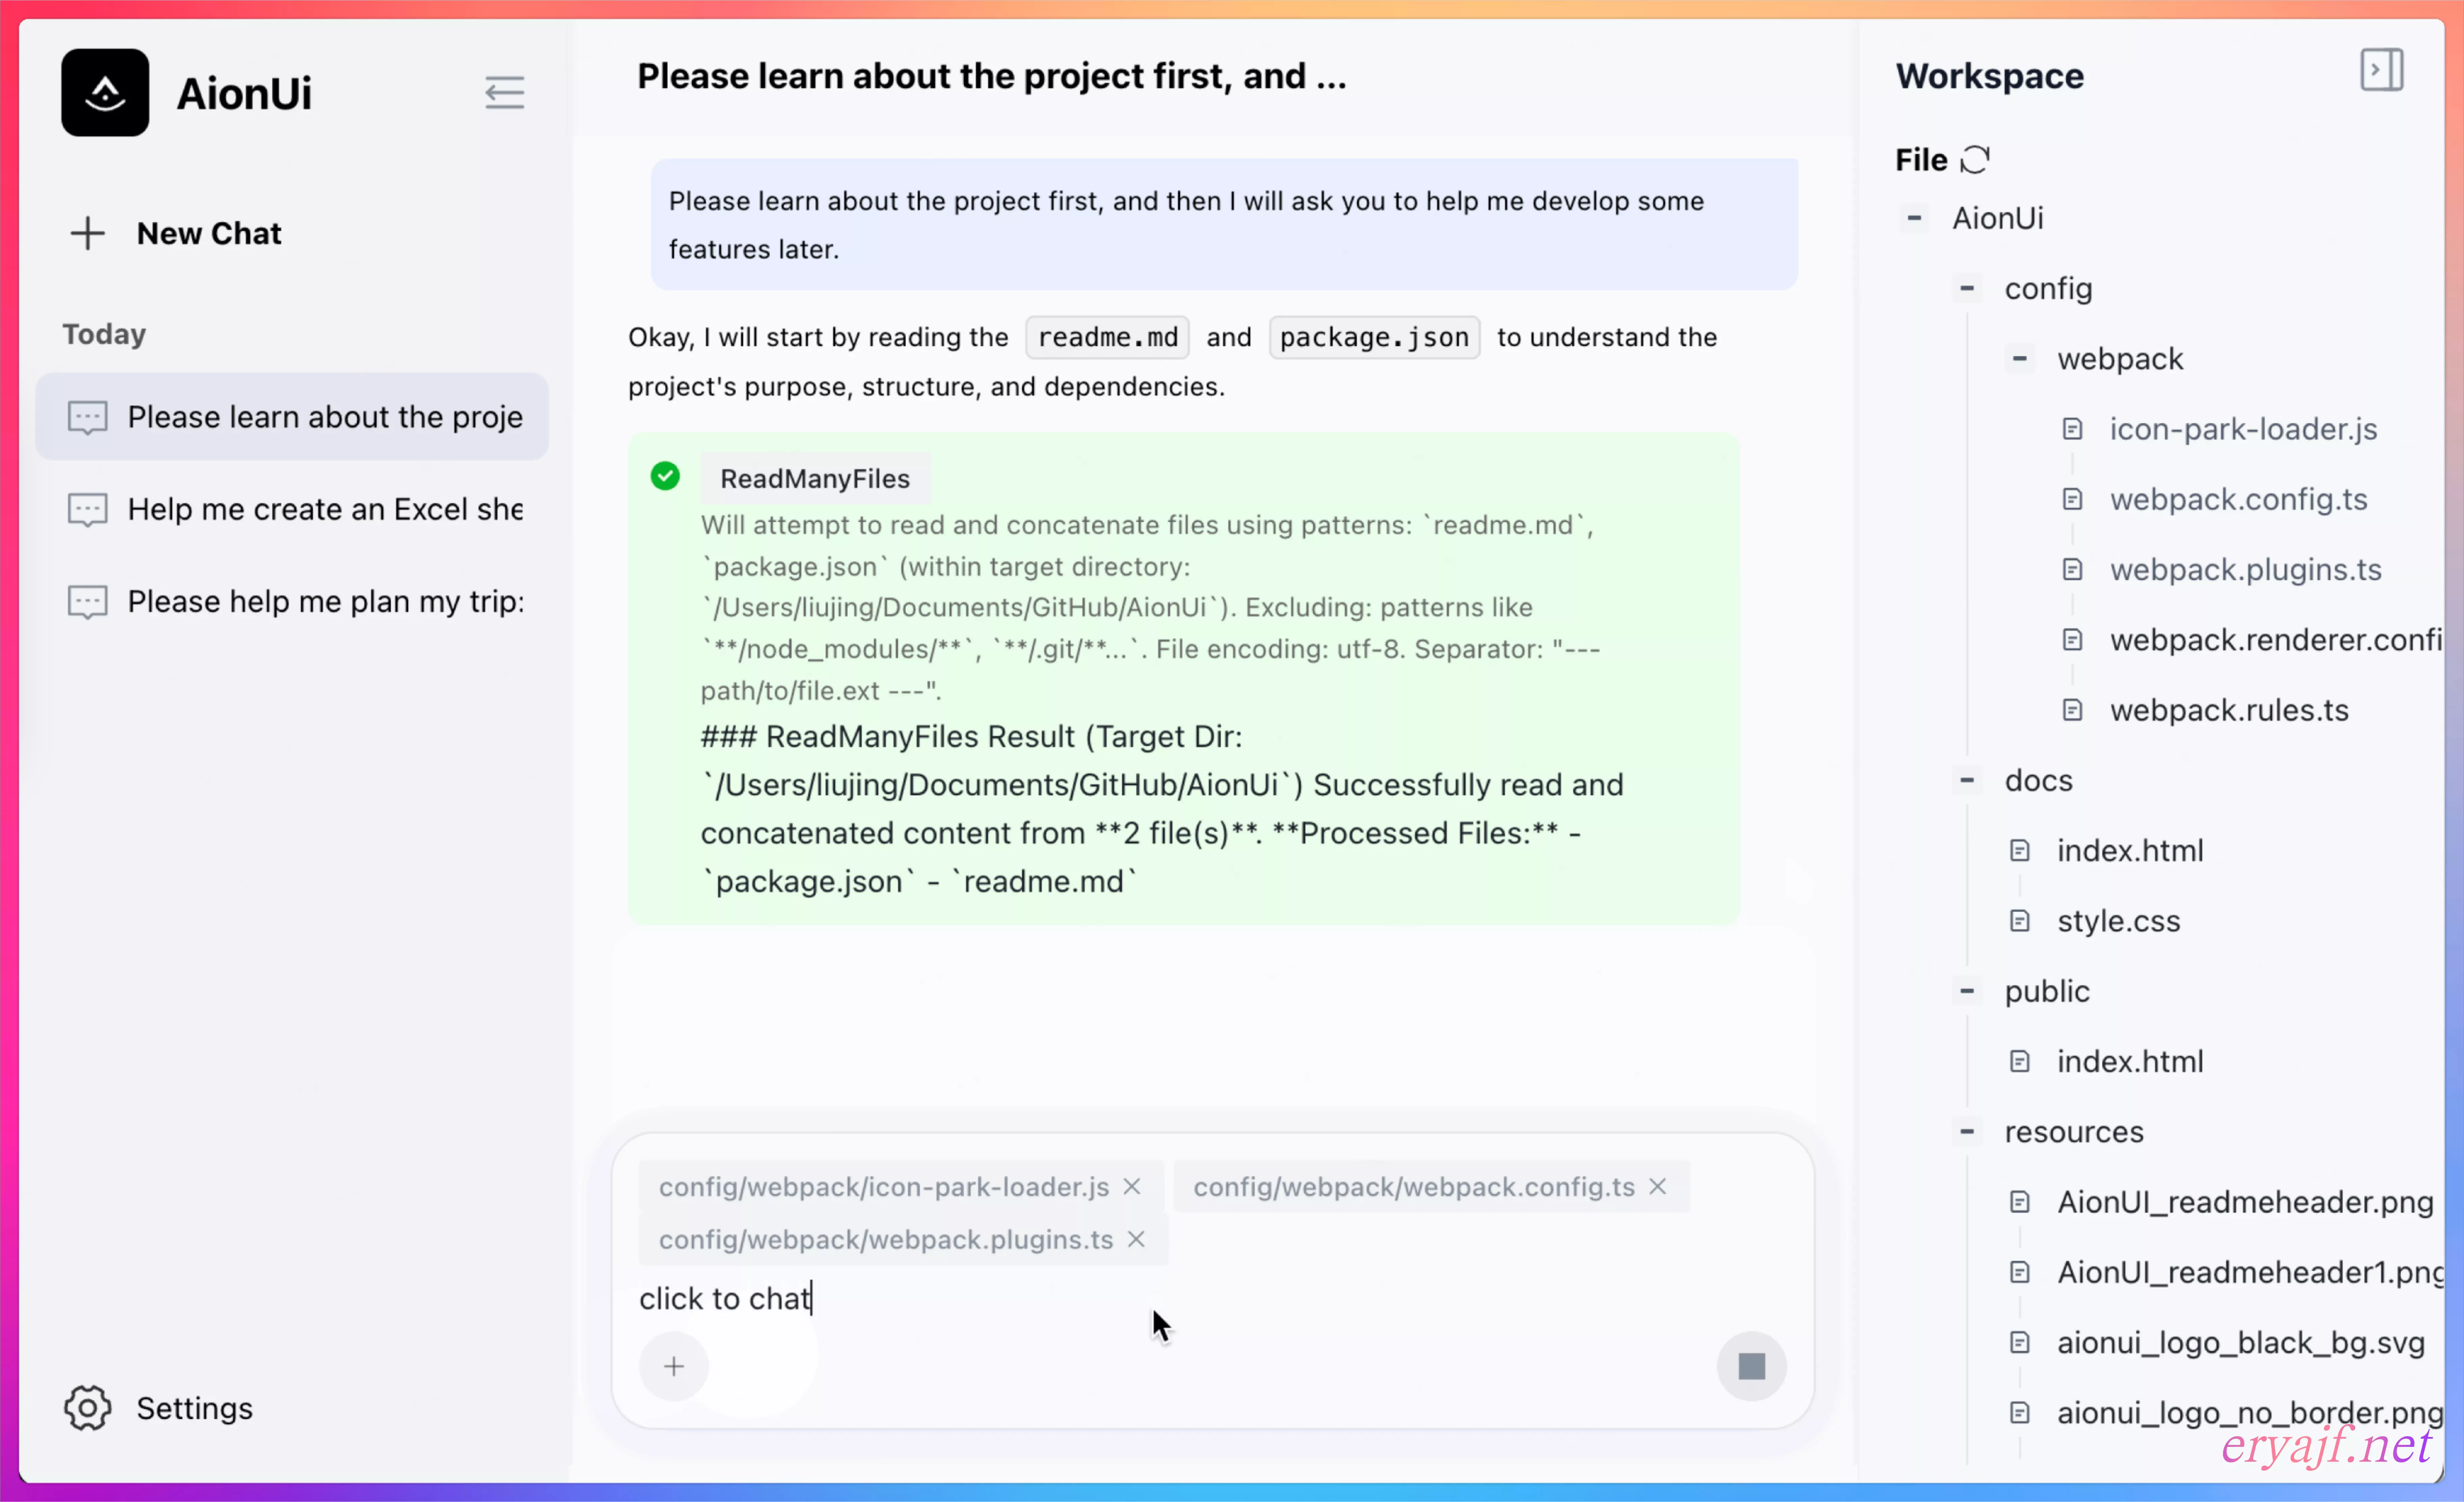Image resolution: width=2464 pixels, height=1502 pixels.
Task: Click the green ReadManyFiles success check icon
Action: tap(665, 476)
